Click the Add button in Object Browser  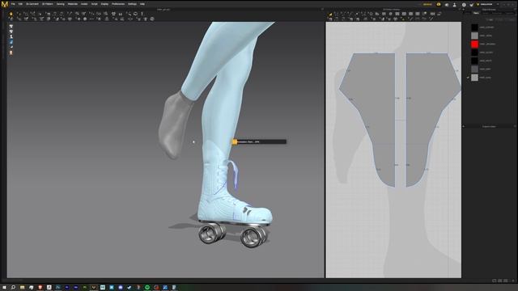click(490, 19)
